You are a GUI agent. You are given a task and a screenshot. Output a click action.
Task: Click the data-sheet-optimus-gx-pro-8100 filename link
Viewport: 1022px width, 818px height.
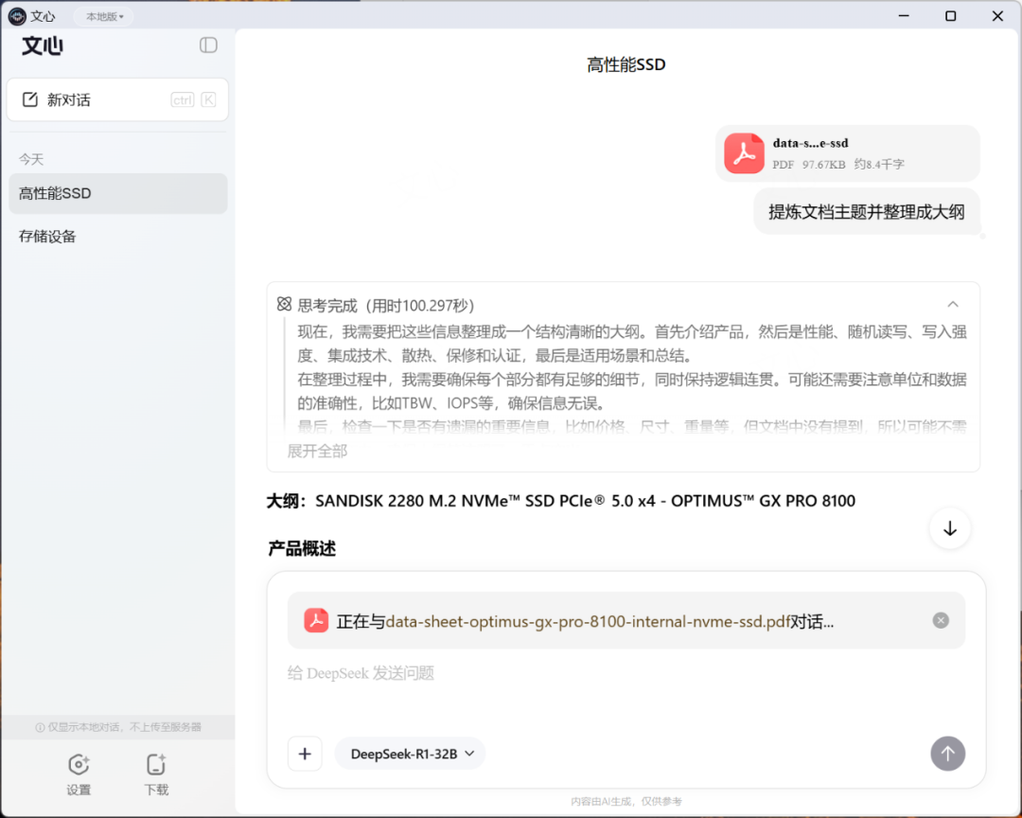pyautogui.click(x=588, y=621)
